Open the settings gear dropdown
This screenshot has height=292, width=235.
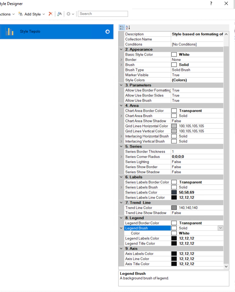coord(70,14)
